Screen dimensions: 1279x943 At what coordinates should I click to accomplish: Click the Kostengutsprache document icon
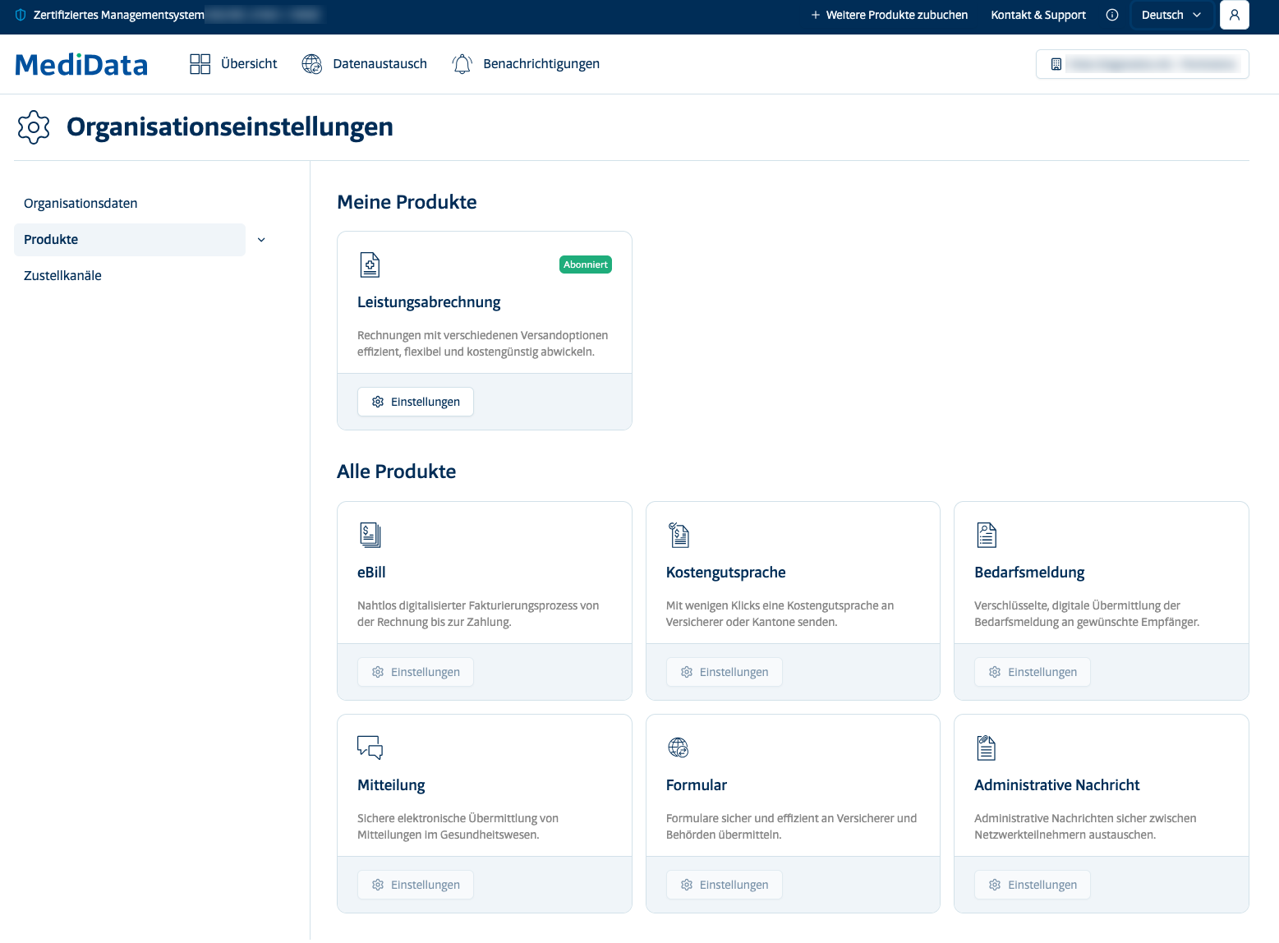click(x=679, y=535)
